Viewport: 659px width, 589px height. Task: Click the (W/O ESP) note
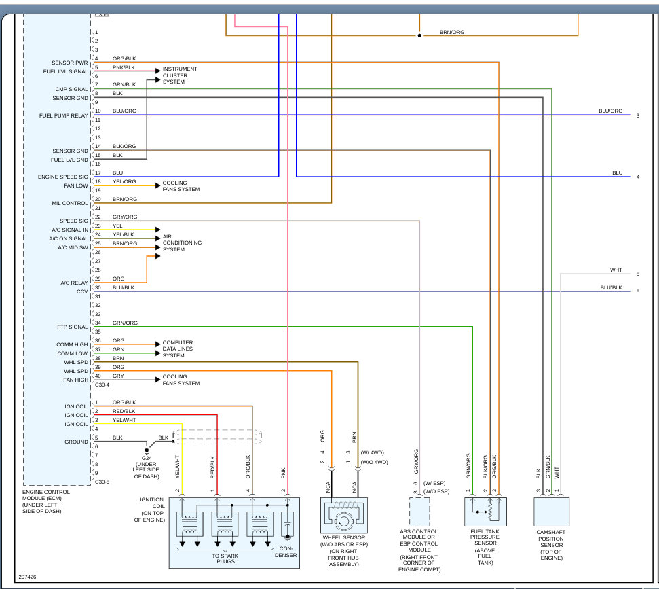coord(436,491)
